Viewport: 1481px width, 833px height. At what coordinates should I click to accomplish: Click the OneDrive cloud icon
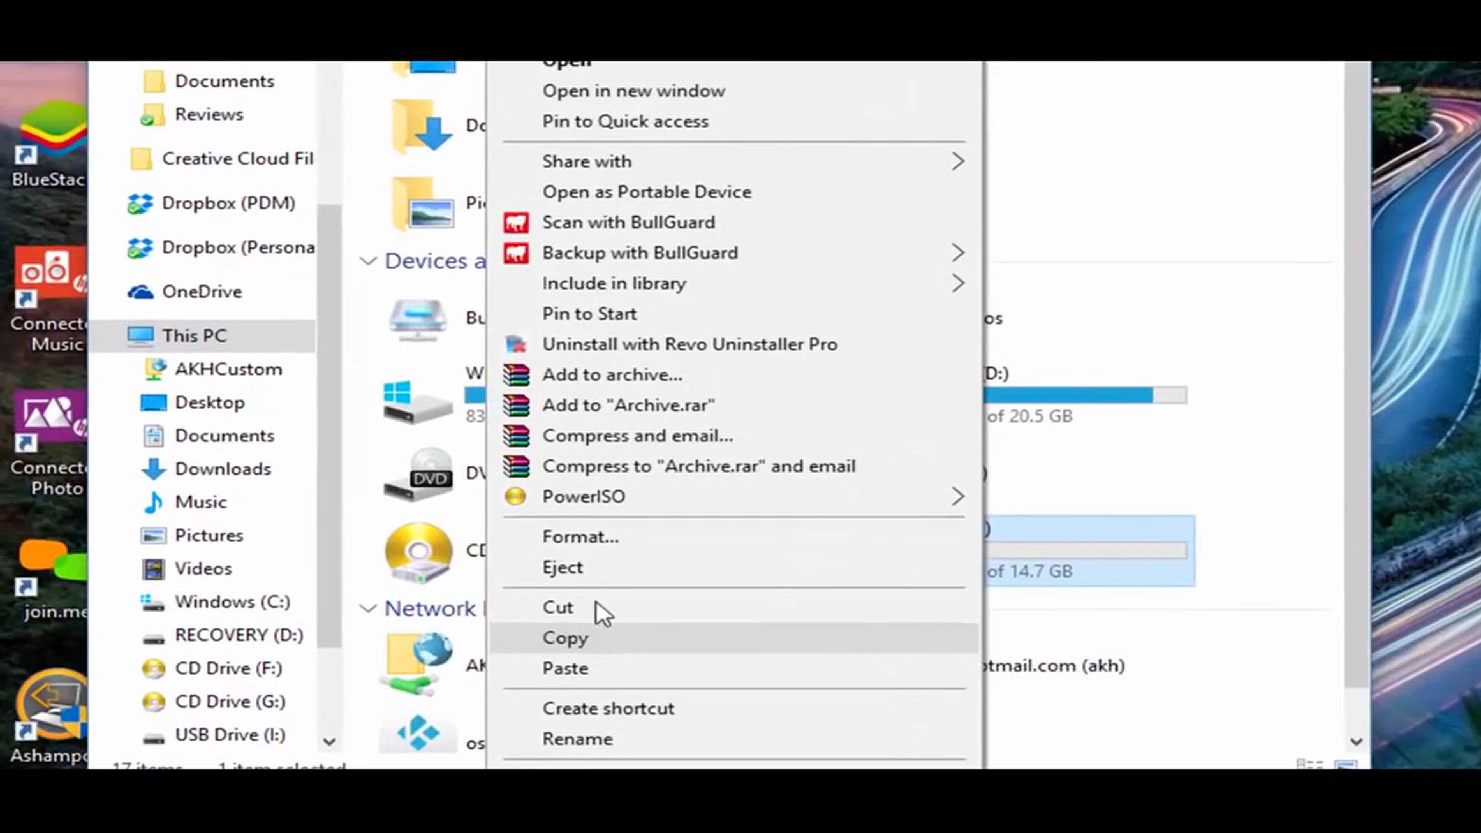tap(140, 292)
